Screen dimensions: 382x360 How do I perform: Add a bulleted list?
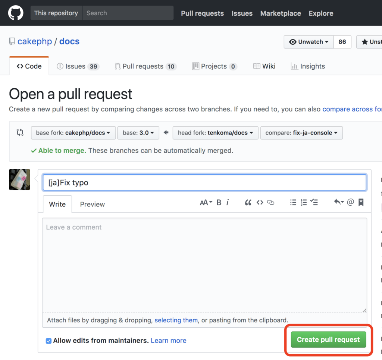(293, 202)
